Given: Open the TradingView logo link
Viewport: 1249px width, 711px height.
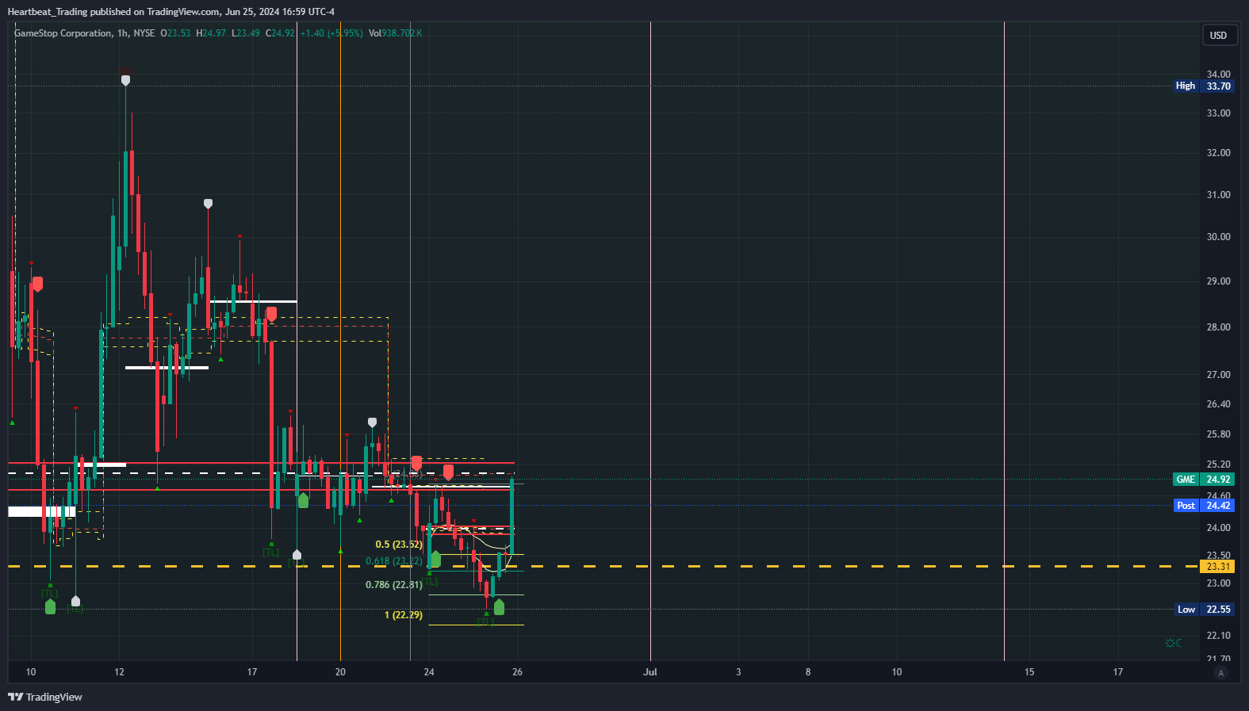Looking at the screenshot, I should click(x=45, y=697).
